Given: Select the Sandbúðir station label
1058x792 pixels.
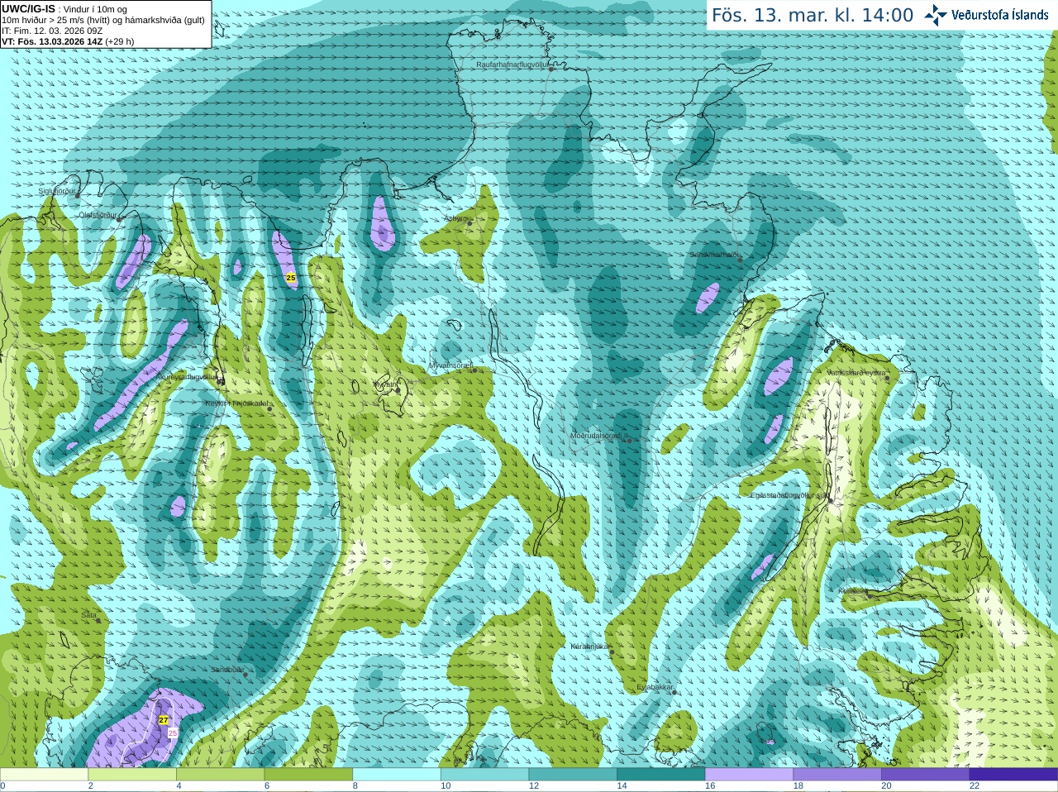Looking at the screenshot, I should click(x=227, y=670).
